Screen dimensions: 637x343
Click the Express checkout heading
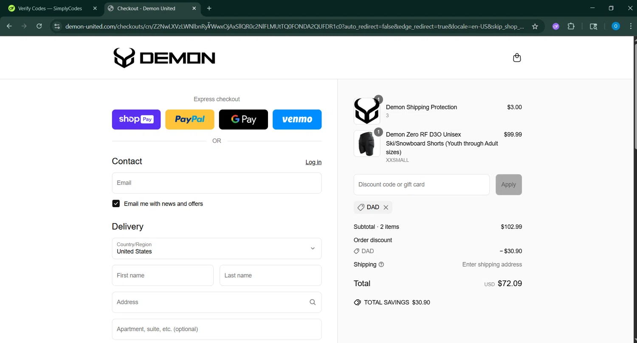217,99
